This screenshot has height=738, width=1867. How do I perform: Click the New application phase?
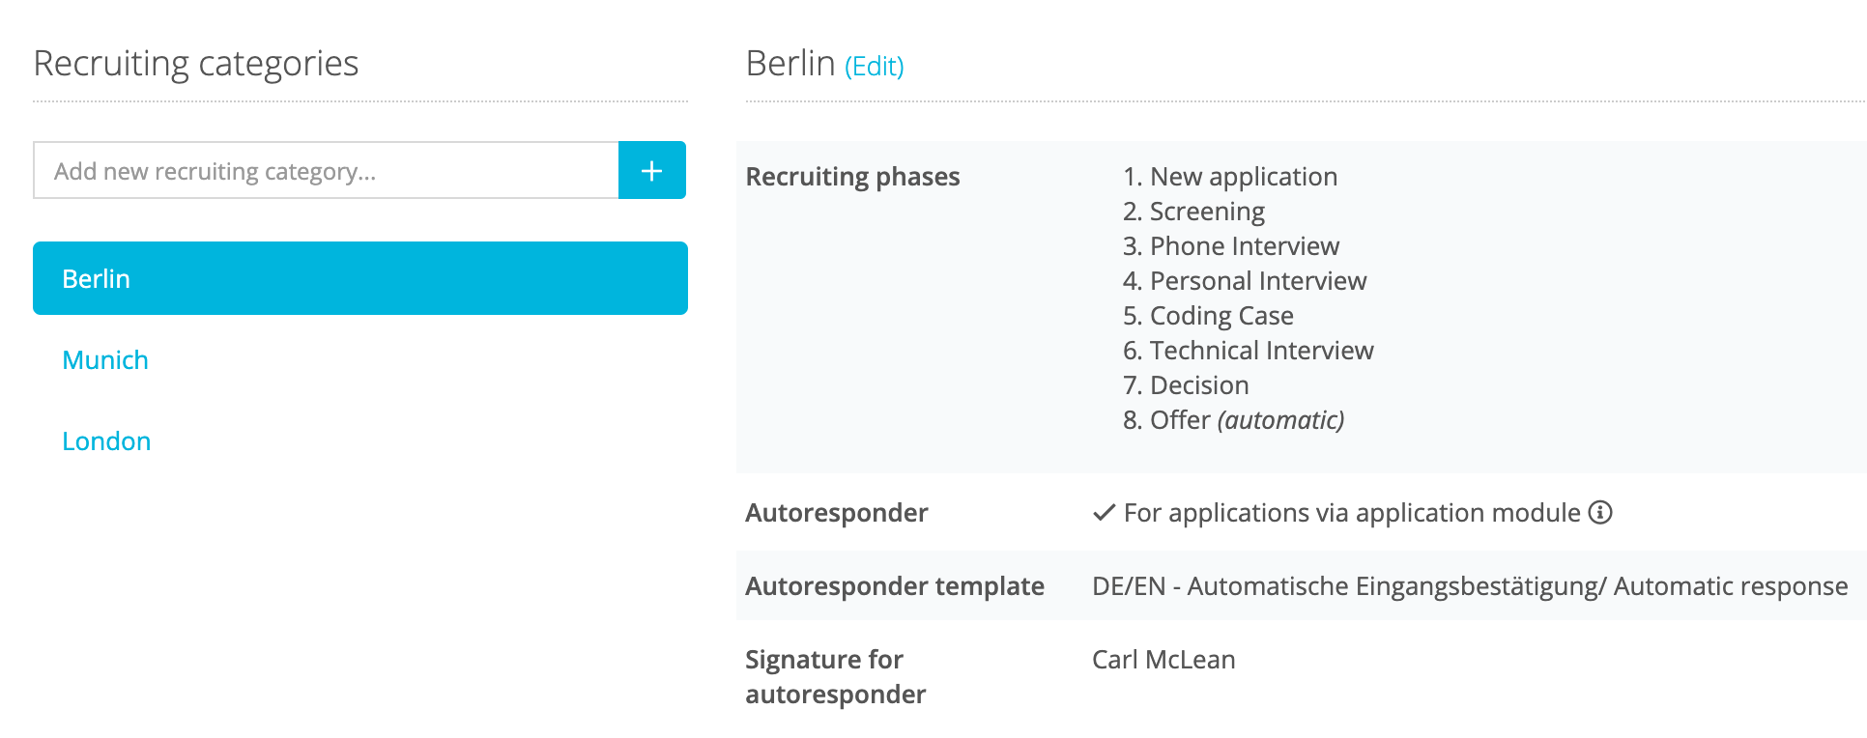(1230, 177)
